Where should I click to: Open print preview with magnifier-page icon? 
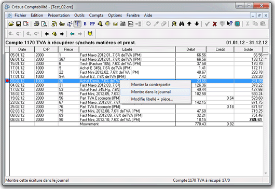[x=44, y=24]
